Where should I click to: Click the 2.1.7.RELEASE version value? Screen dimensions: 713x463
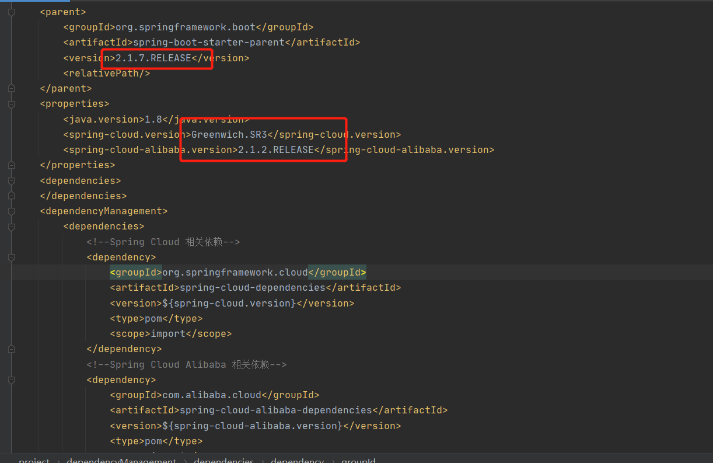(153, 58)
